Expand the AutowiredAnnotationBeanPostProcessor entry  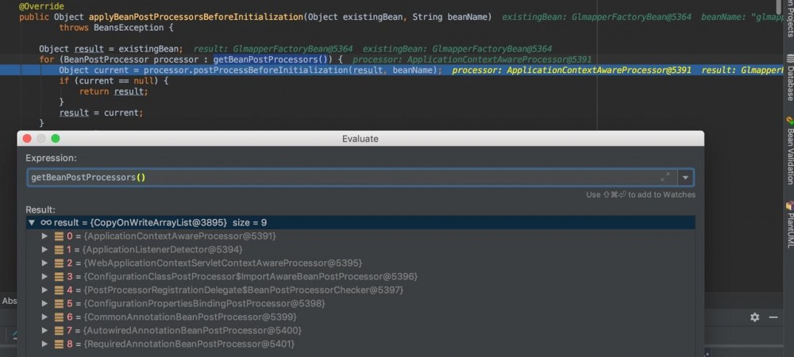45,331
